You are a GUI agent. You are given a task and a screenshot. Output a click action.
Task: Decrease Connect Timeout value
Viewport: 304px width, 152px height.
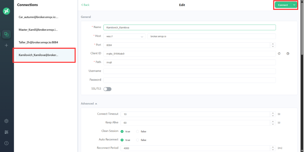[x=273, y=116]
